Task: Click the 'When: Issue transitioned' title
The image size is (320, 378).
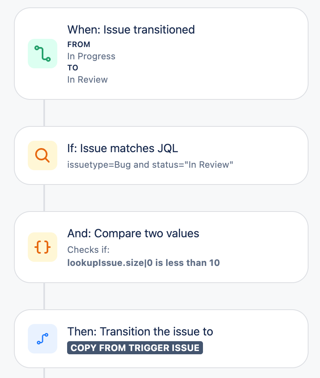Action: [131, 29]
